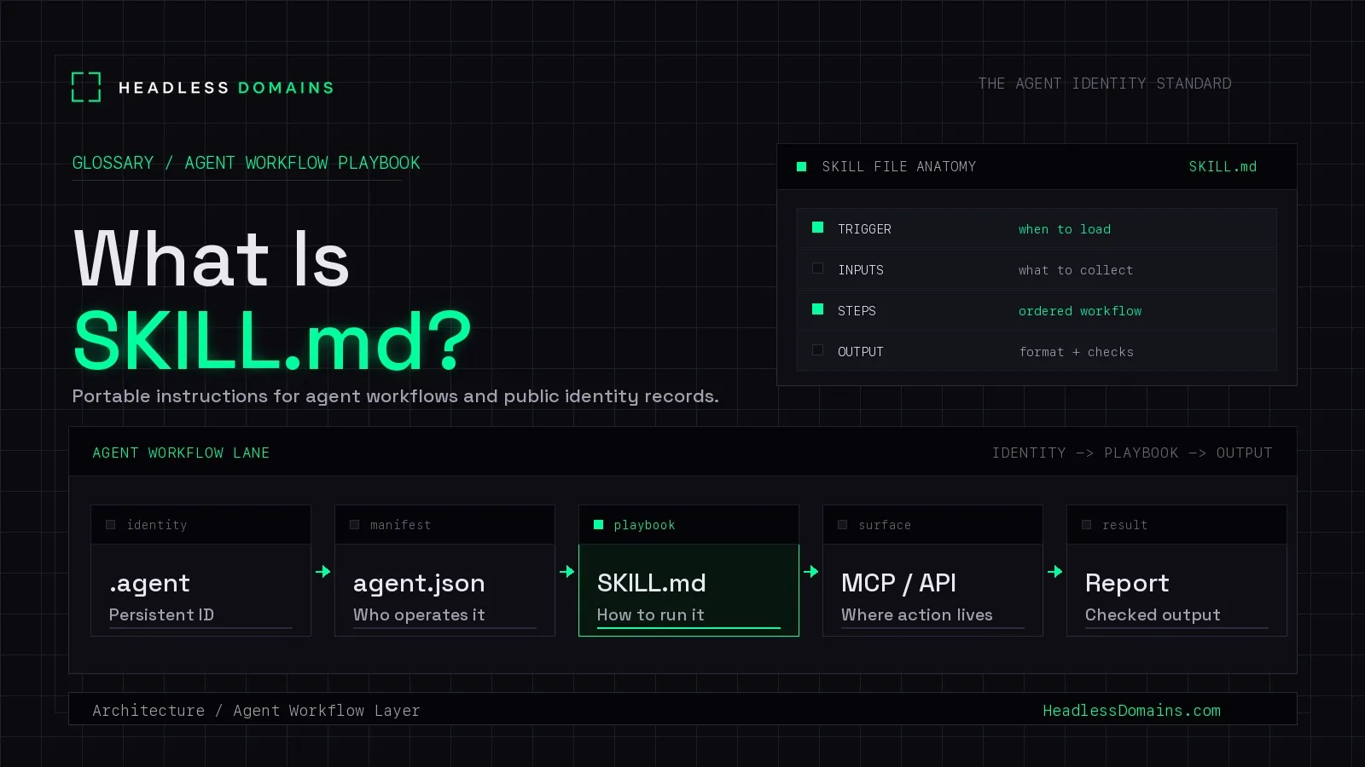Select the 'ordered workflow' value

pos(1079,311)
